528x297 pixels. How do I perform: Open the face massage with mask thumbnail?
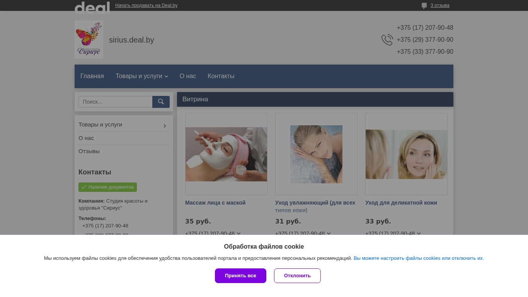[226, 154]
